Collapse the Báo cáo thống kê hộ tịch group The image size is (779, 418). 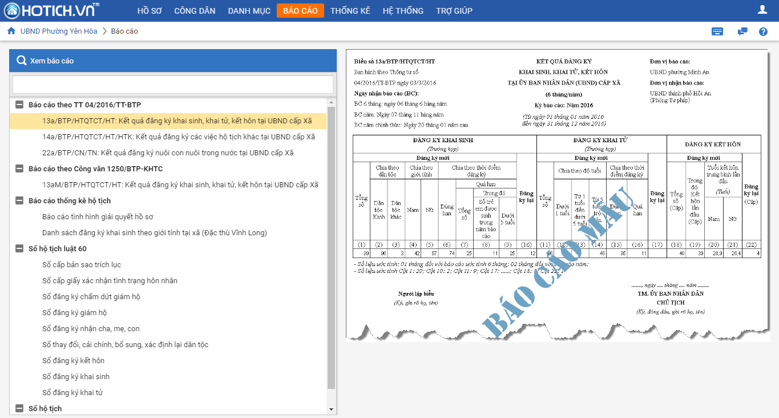(x=19, y=201)
